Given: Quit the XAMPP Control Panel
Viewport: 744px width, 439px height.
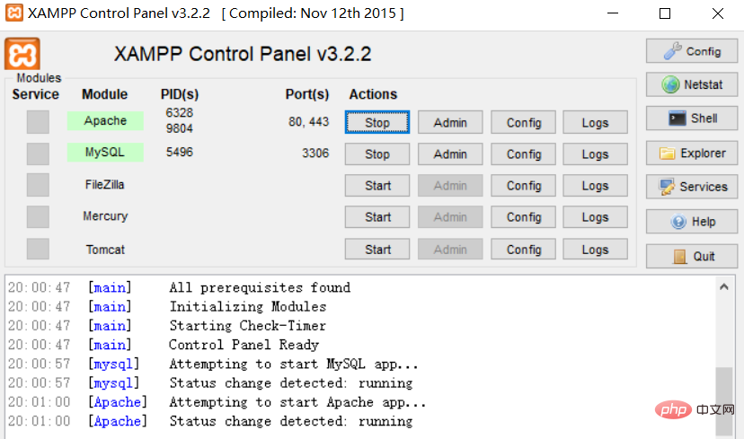Looking at the screenshot, I should point(692,256).
